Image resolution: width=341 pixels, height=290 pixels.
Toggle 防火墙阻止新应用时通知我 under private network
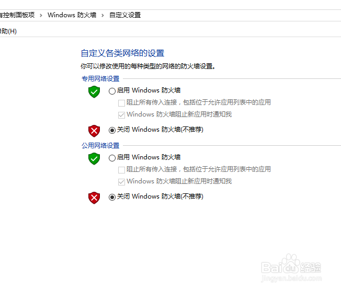click(x=121, y=115)
